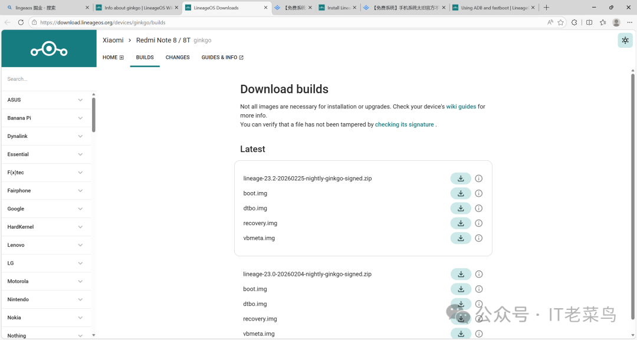Reload the page with refresh button
Screen dimensions: 637x340
[21, 22]
